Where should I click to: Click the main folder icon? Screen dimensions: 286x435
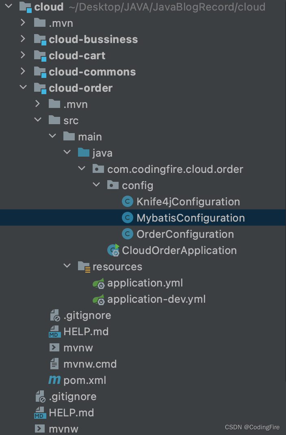click(69, 136)
